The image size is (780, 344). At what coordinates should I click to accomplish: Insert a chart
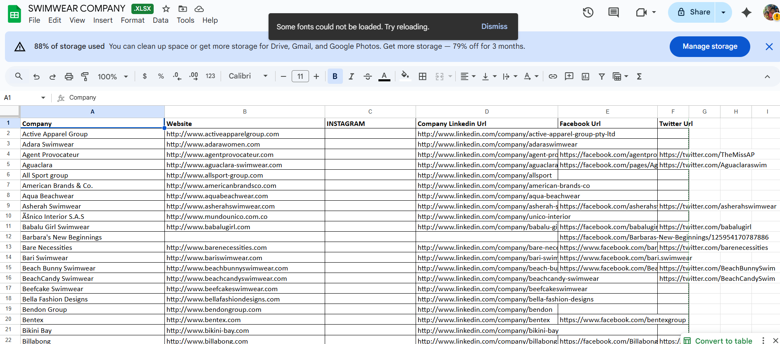(585, 76)
